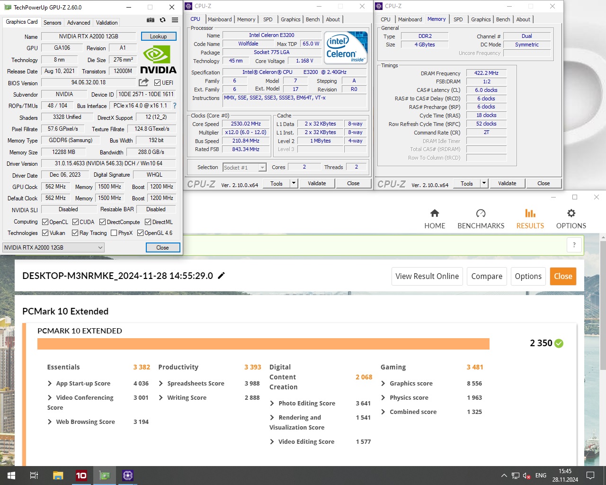Click Close button in GPU-Z
The width and height of the screenshot is (606, 485).
162,247
